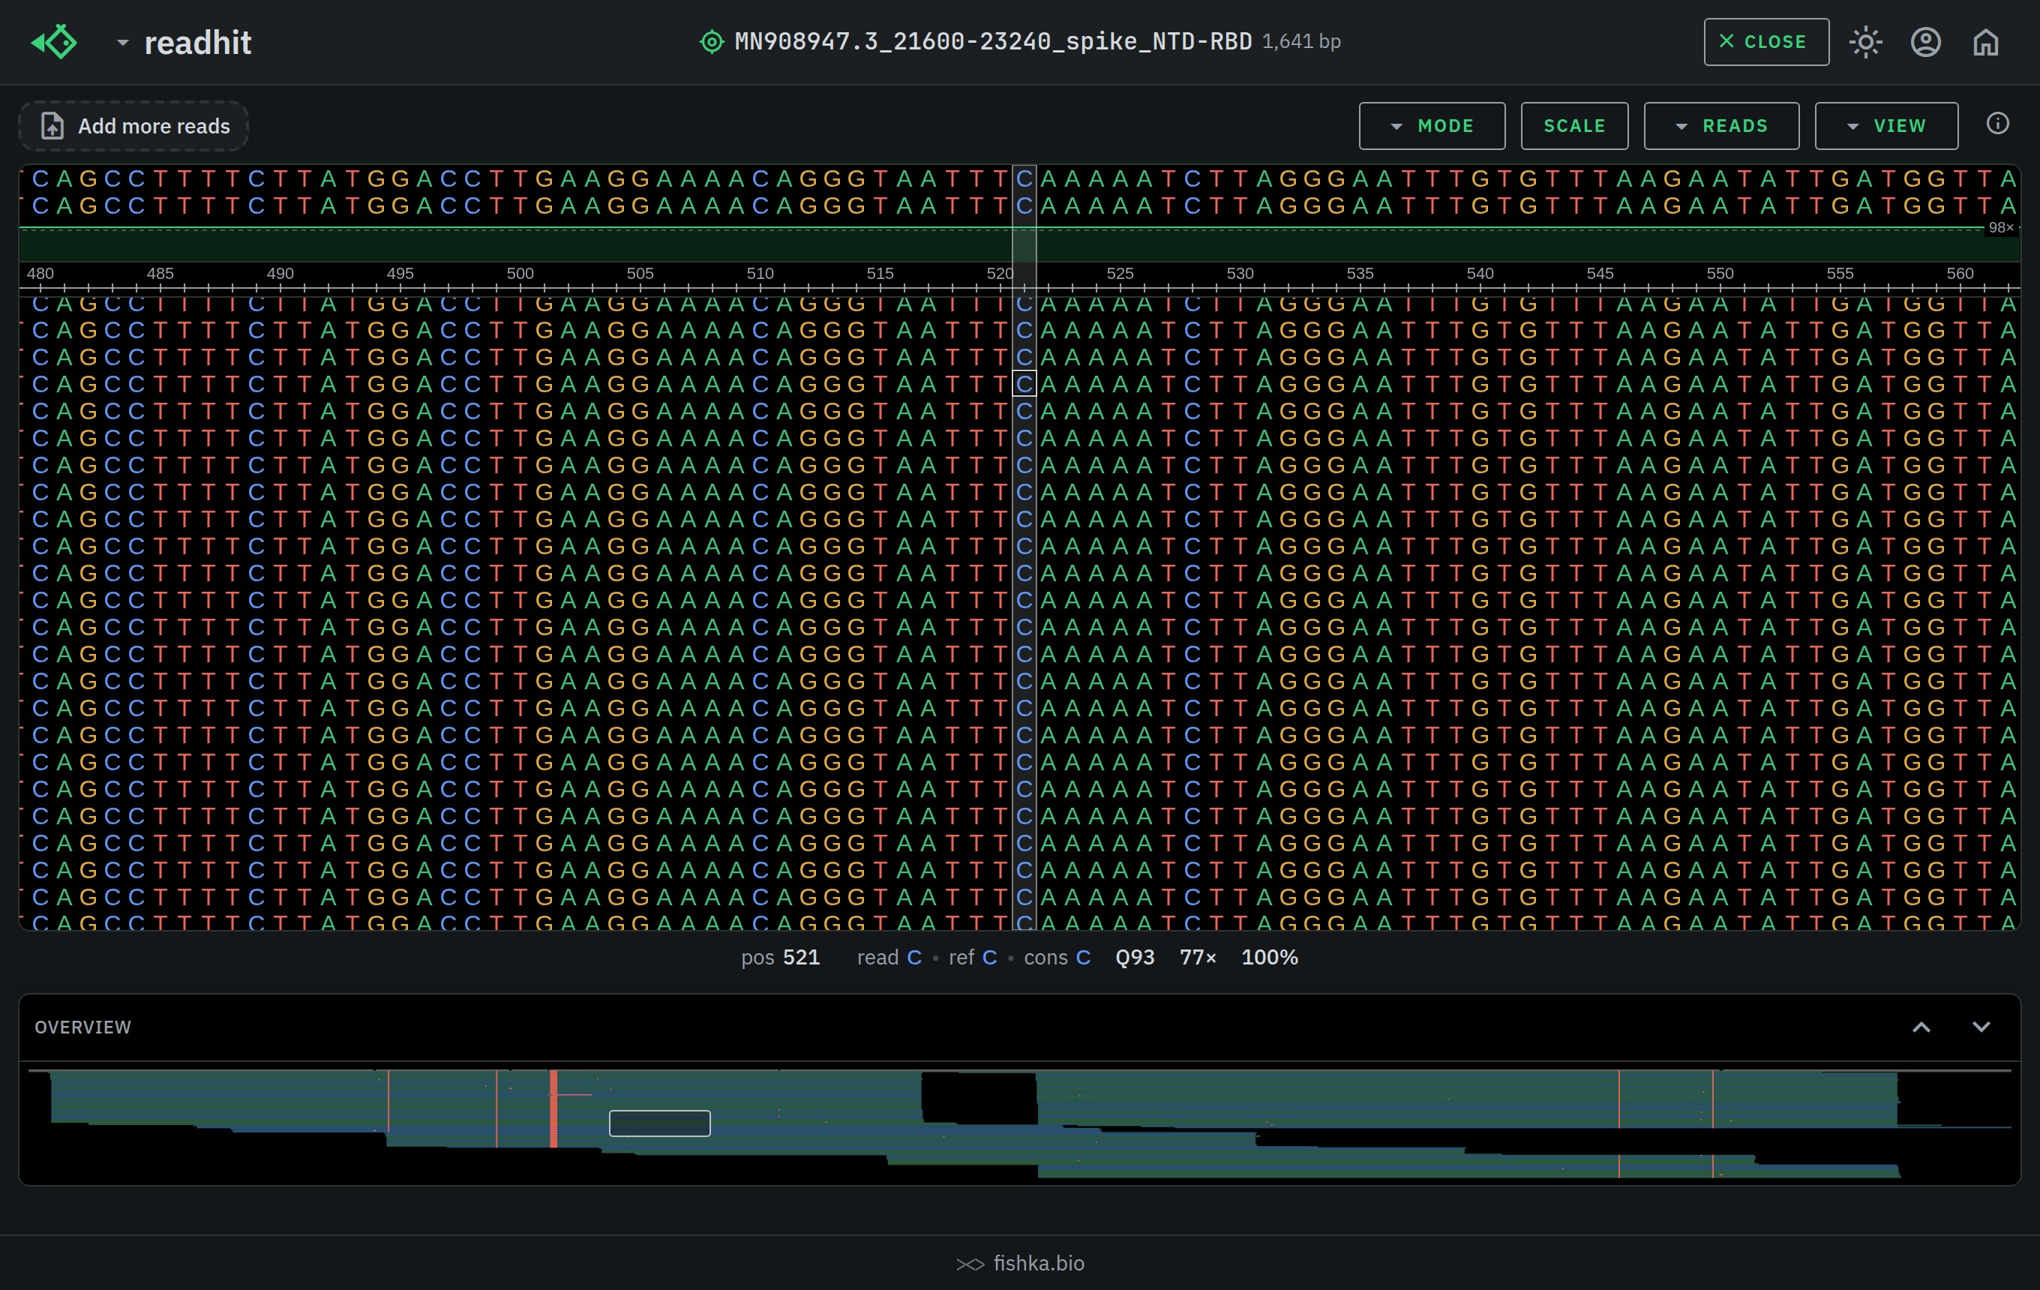Click ruler position label 545
This screenshot has height=1290, width=2040.
1600,274
